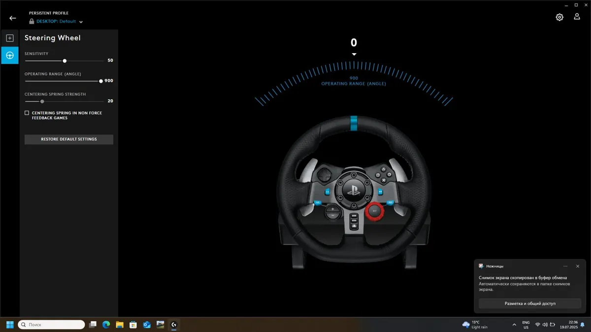
Task: Open Wi-Fi network tray icon
Action: coord(538,325)
